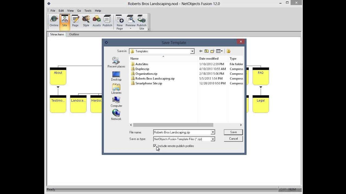Expand toolbar options overflow arrow
The width and height of the screenshot is (346, 194).
coord(149,29)
